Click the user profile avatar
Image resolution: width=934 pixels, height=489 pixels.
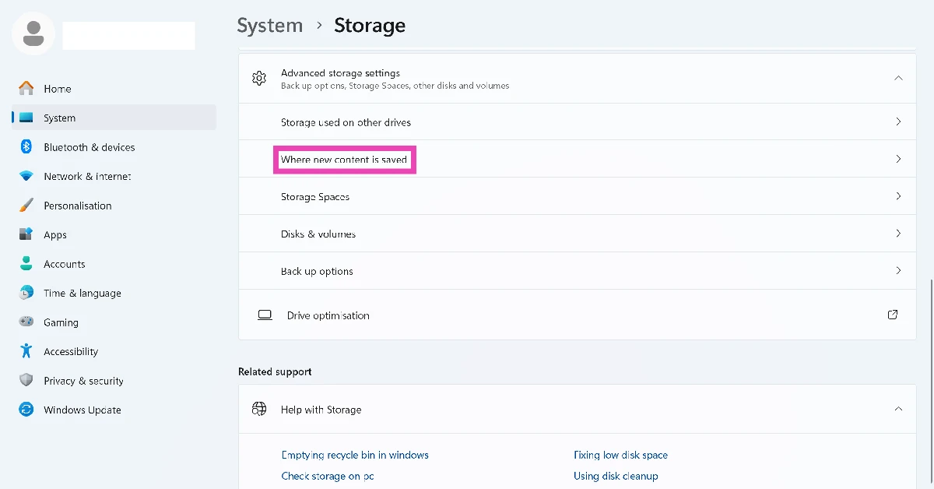click(33, 33)
